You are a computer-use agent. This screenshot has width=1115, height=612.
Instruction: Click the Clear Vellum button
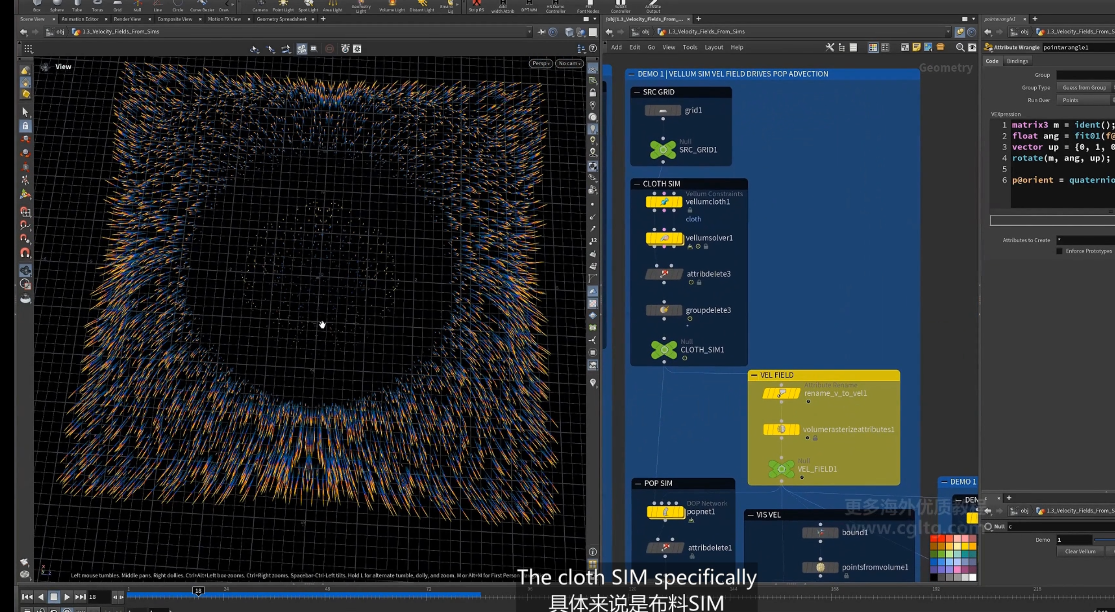(x=1080, y=552)
